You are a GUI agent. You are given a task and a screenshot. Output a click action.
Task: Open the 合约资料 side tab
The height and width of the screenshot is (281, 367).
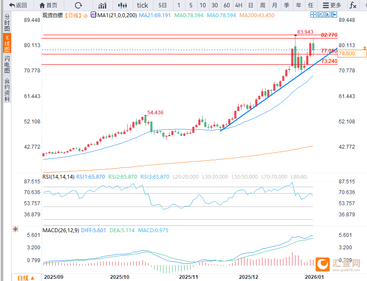7,90
